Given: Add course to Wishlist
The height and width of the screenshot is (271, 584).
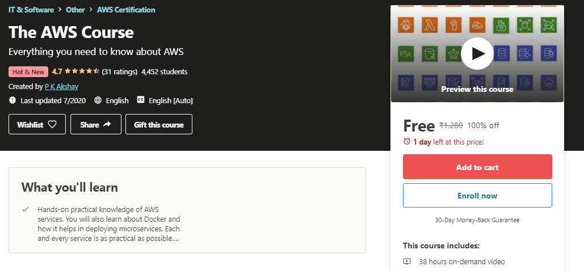Looking at the screenshot, I should tap(37, 124).
